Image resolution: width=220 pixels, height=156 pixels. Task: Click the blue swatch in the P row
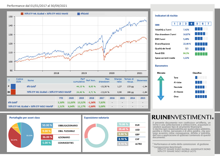13,87
